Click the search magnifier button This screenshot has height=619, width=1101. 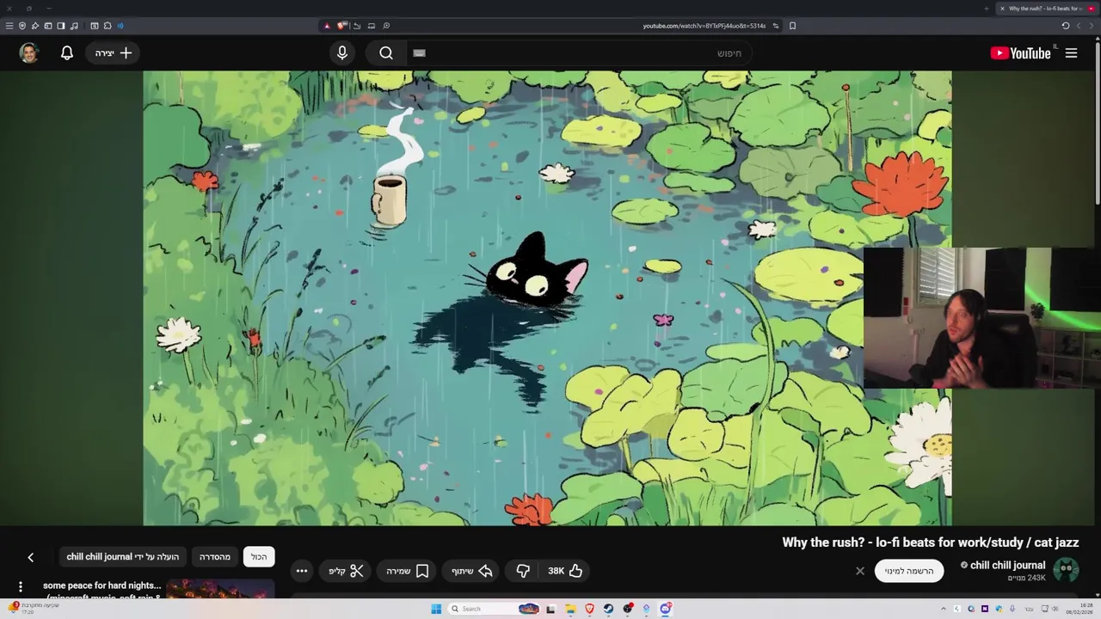click(x=386, y=53)
